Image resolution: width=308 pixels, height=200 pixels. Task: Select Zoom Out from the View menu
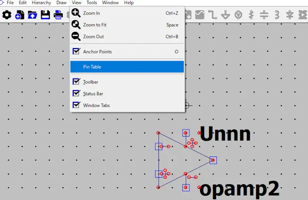coord(93,37)
